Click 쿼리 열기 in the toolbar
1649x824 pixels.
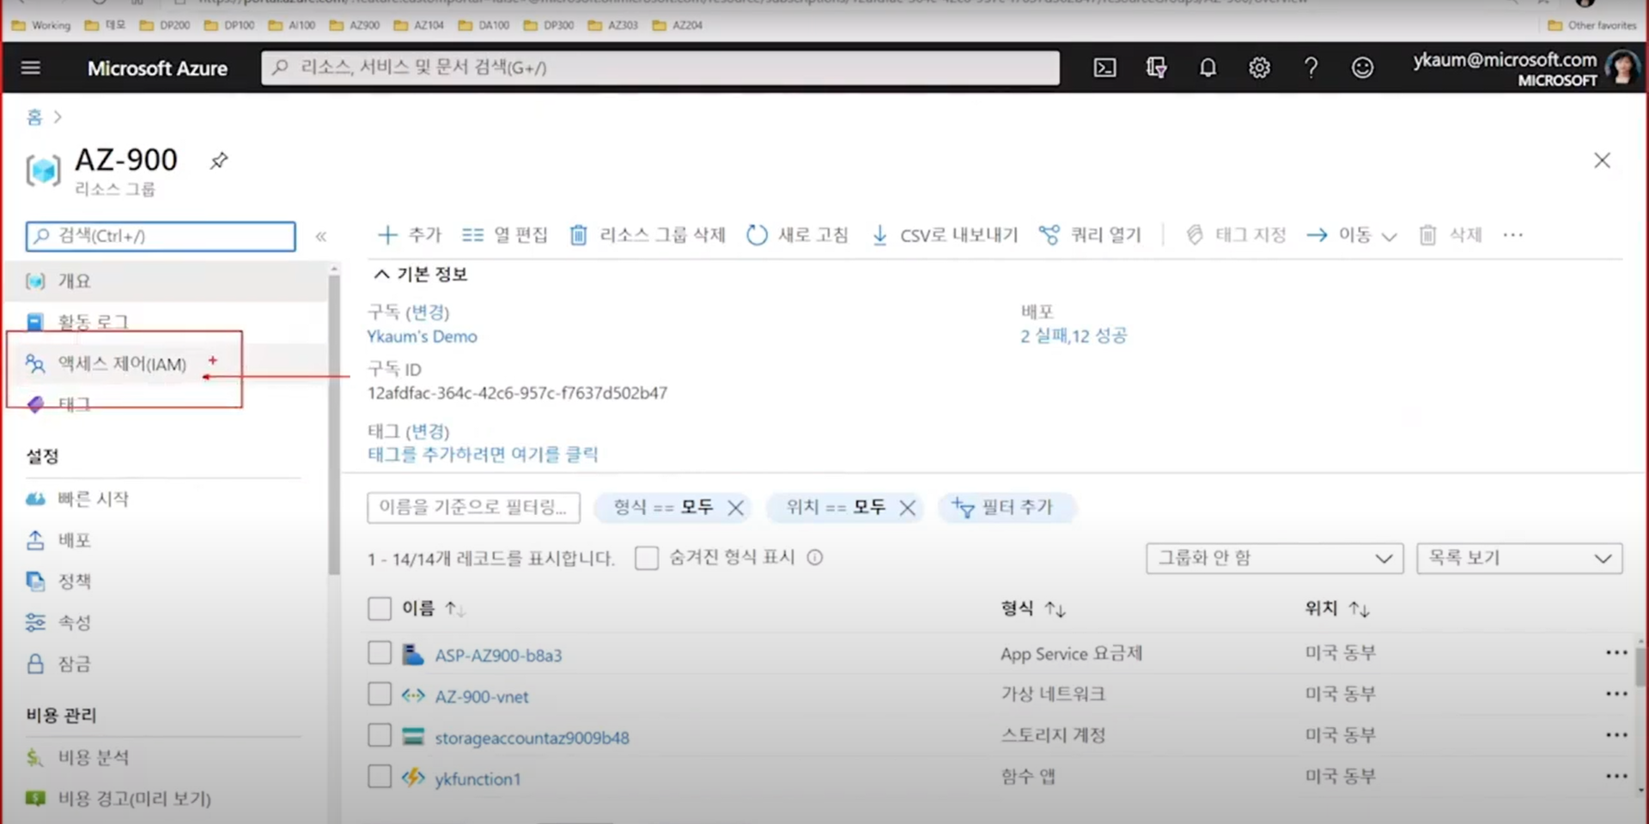1090,234
